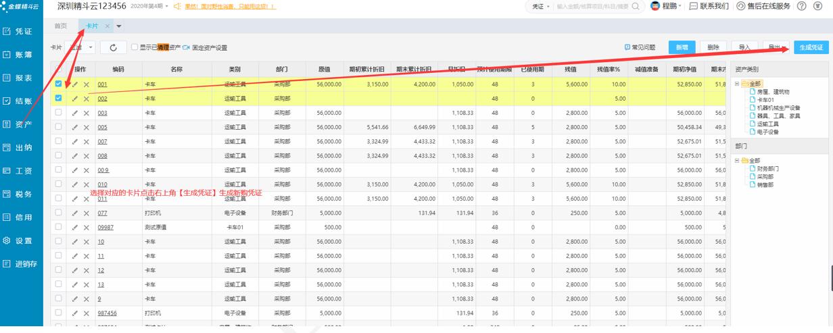The image size is (833, 333).
Task: Click the refresh icon button
Action: 113,47
